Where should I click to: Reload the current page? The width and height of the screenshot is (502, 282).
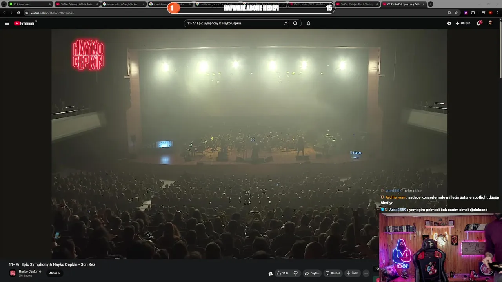coord(18,13)
